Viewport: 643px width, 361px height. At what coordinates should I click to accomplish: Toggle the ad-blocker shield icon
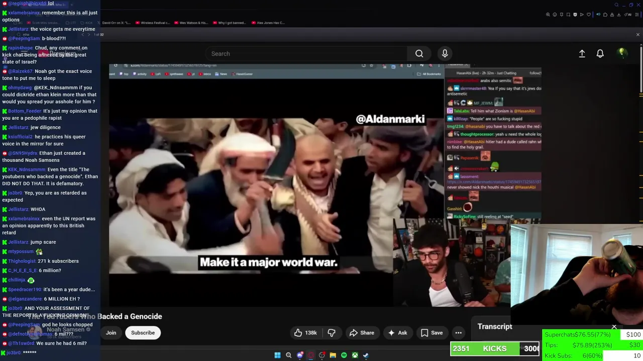click(575, 15)
